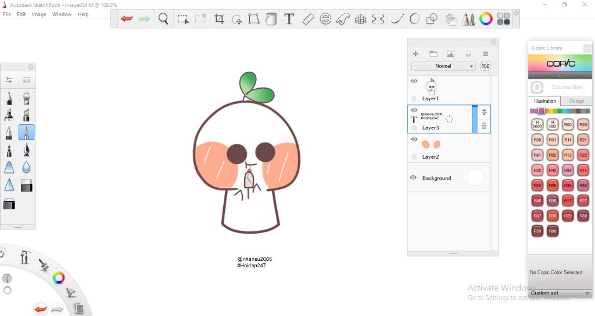Click the red Undo arrow in toolbar
595x316 pixels.
(126, 19)
